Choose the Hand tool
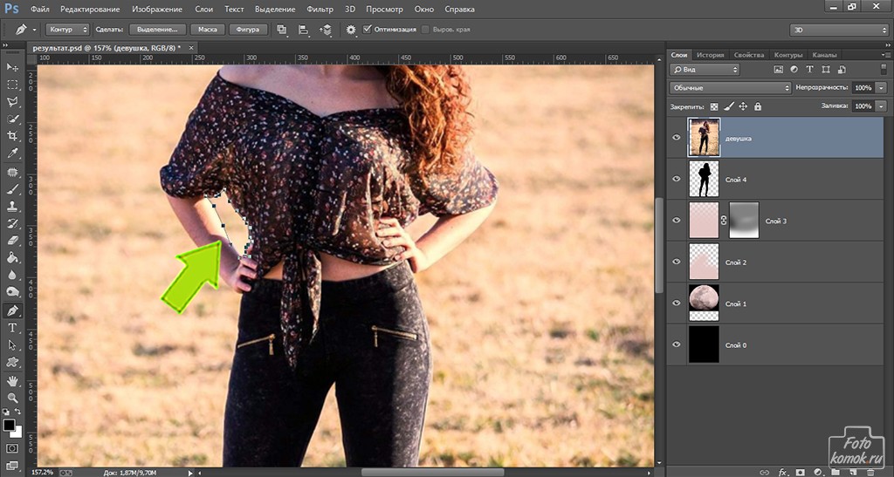The height and width of the screenshot is (477, 894). 12,381
